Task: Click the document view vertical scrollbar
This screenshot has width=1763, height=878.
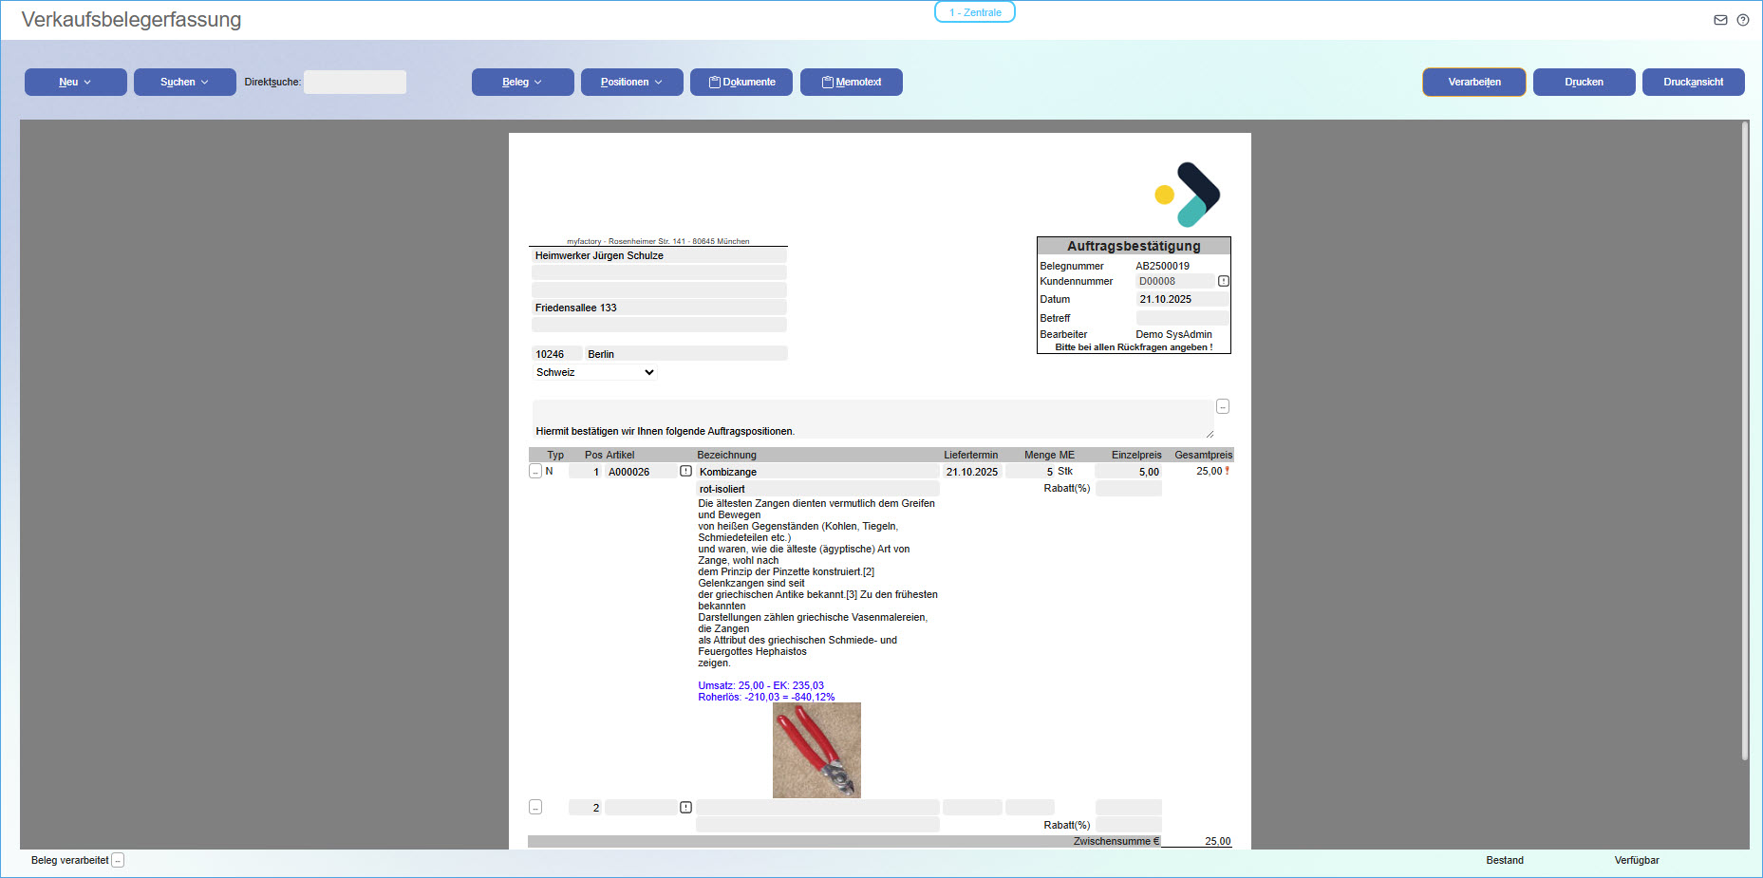Action: click(x=1745, y=441)
